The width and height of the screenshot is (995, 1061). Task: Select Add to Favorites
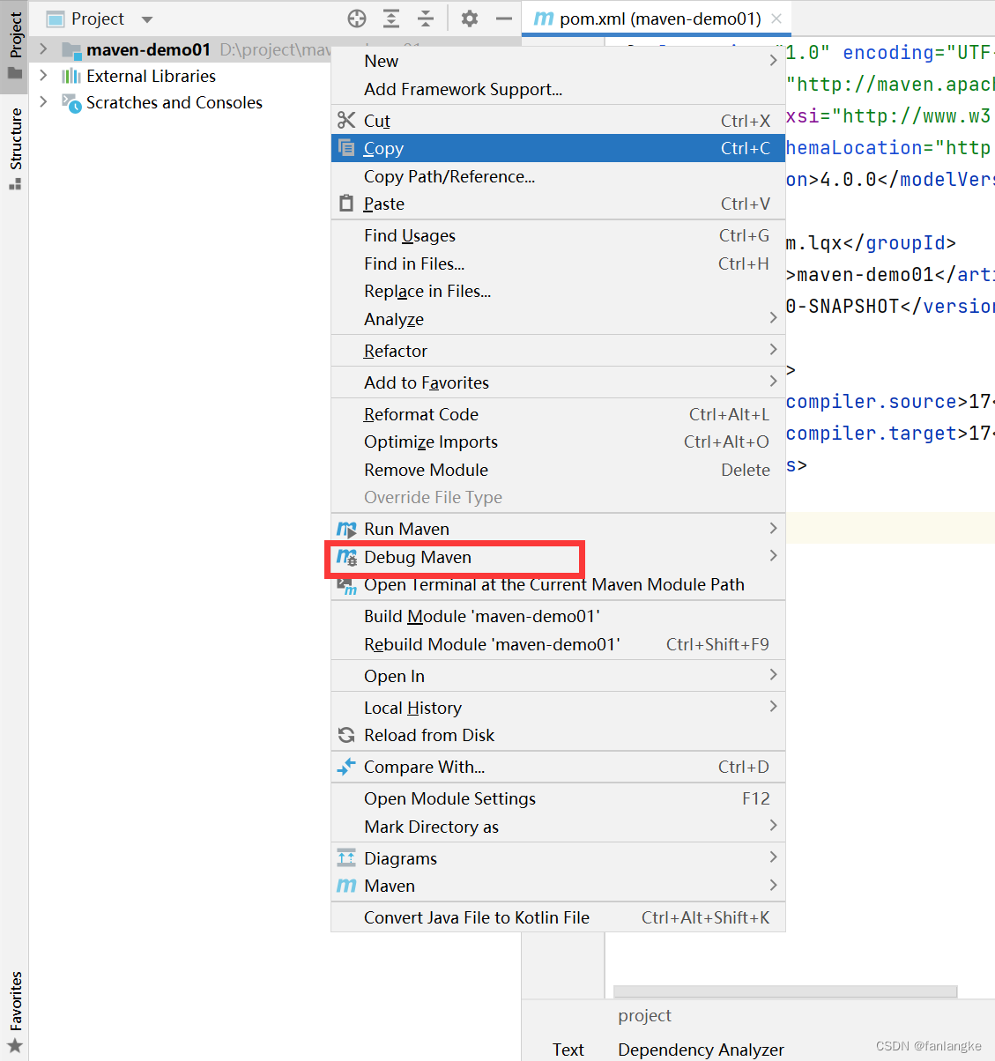tap(558, 382)
